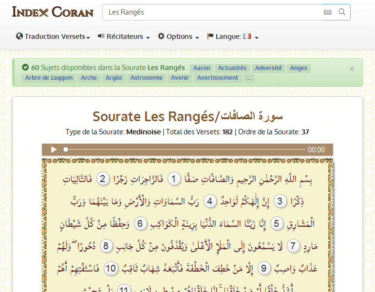Click the flag icon beside Langue
This screenshot has width=375, height=292.
[x=210, y=36]
